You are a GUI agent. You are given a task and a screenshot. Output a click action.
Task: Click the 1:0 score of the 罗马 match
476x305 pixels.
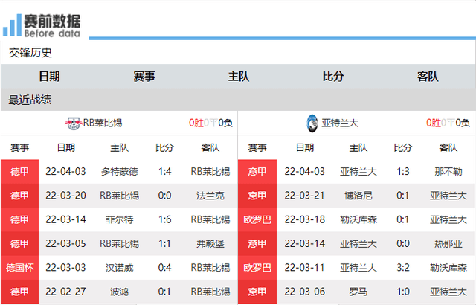(403, 292)
